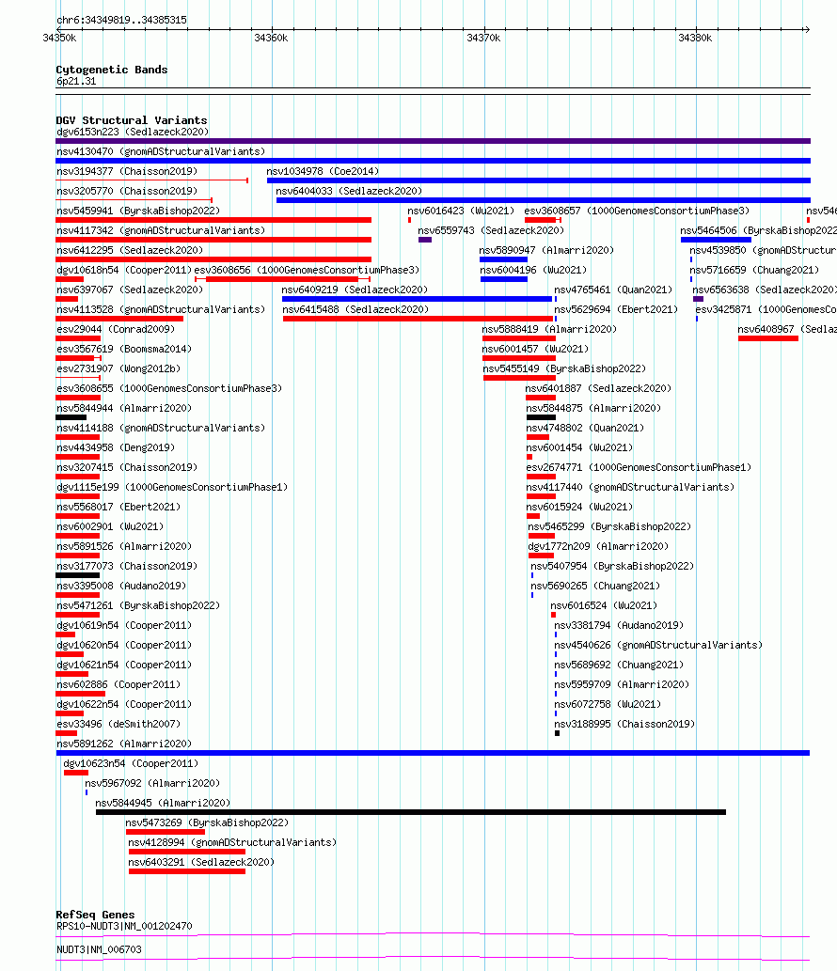The width and height of the screenshot is (837, 971).
Task: Open nsv5455149 (ByrskaBishop2022) variant
Action: point(564,369)
